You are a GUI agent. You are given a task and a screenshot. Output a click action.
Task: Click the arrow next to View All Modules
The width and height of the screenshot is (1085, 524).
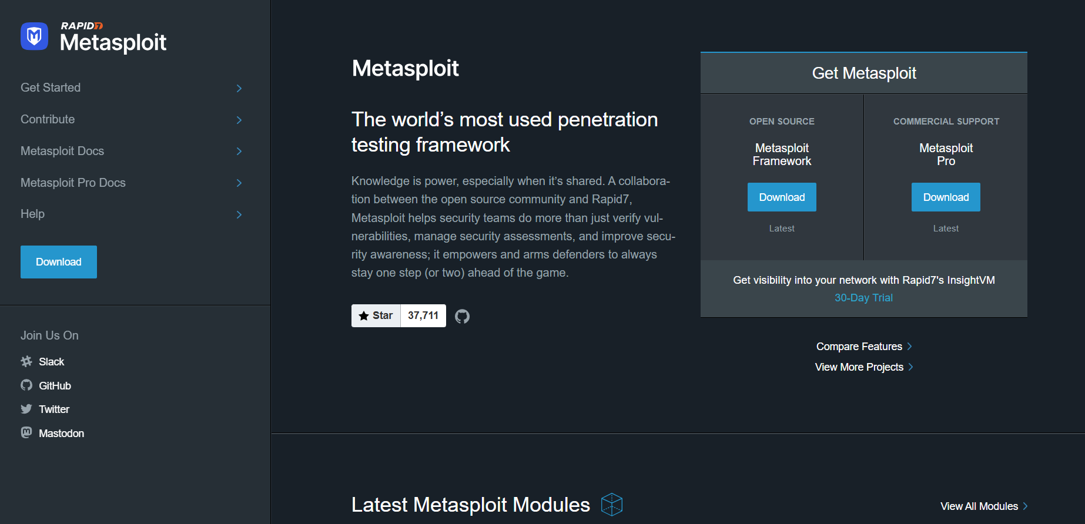click(1025, 506)
